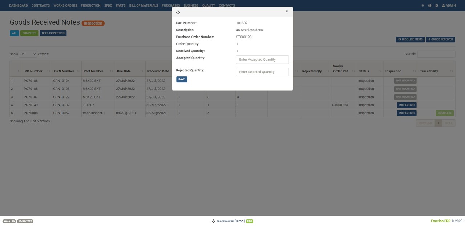This screenshot has width=465, height=226.
Task: Close the goods received dialog with the X
Action: (287, 11)
